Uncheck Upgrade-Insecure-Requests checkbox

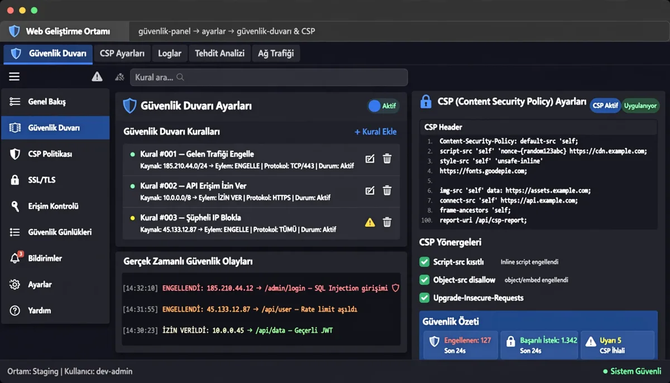tap(424, 298)
